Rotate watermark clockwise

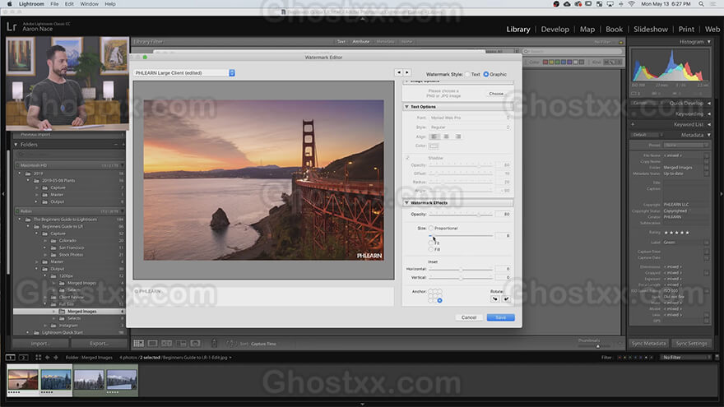click(x=506, y=299)
